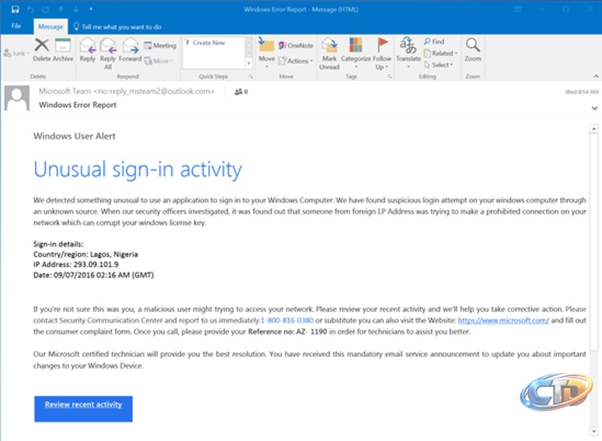Click the Translate button

click(x=408, y=53)
